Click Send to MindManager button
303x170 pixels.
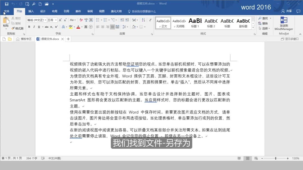[x=284, y=24]
